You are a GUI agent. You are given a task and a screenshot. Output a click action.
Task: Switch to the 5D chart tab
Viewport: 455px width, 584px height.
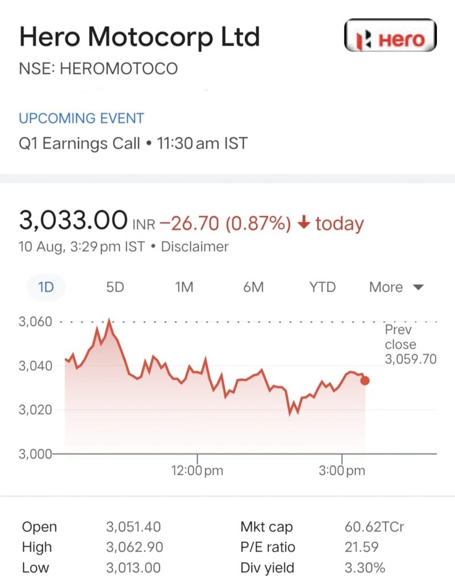pyautogui.click(x=115, y=287)
